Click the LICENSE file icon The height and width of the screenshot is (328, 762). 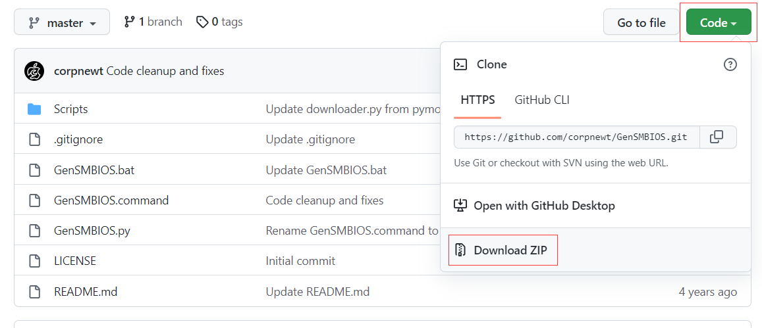coord(34,261)
